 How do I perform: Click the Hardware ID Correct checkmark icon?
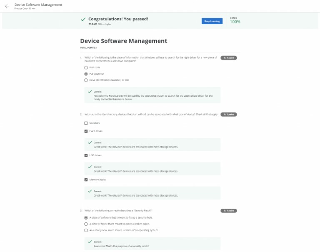[x=90, y=91]
